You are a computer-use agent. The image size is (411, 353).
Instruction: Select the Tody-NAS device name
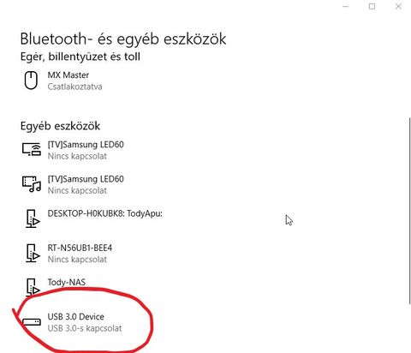tap(67, 283)
